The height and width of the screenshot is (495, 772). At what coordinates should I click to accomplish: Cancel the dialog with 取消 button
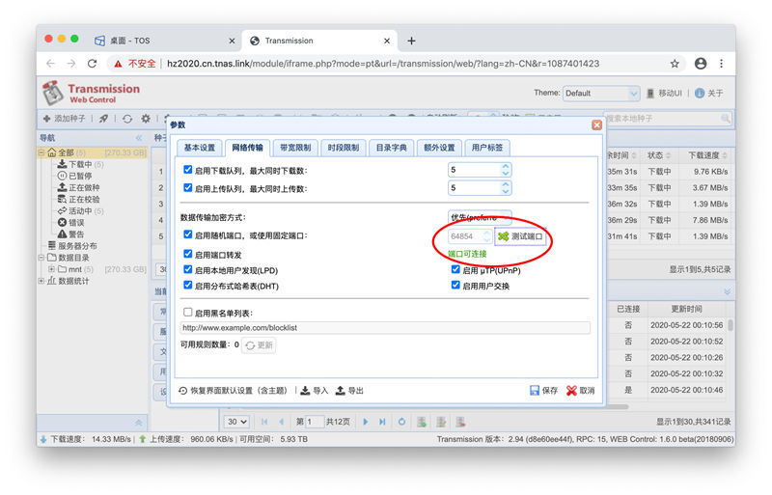[581, 391]
